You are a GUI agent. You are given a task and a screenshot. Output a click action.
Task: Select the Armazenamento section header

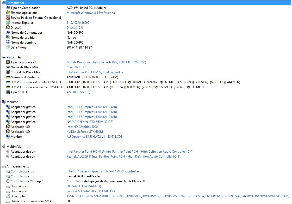point(18,166)
